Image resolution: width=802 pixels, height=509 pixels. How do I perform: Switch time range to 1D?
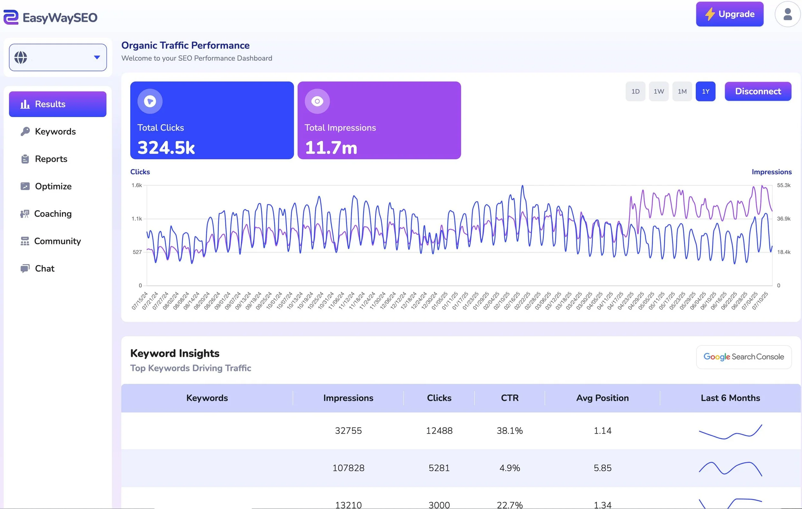pos(635,91)
